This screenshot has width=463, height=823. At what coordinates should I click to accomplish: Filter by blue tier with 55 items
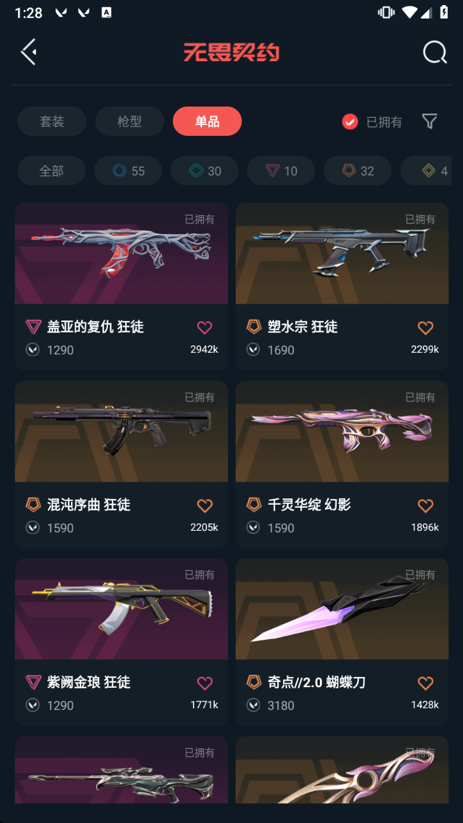[x=128, y=170]
